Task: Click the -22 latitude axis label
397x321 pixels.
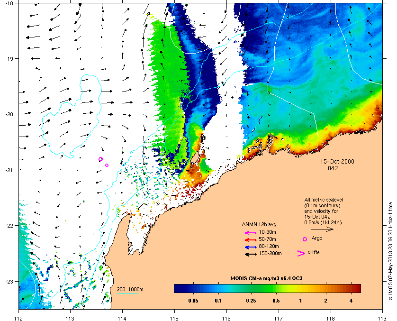Action: pos(9,226)
